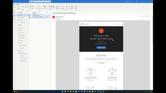Click the Assign policy icon

coord(72,6)
